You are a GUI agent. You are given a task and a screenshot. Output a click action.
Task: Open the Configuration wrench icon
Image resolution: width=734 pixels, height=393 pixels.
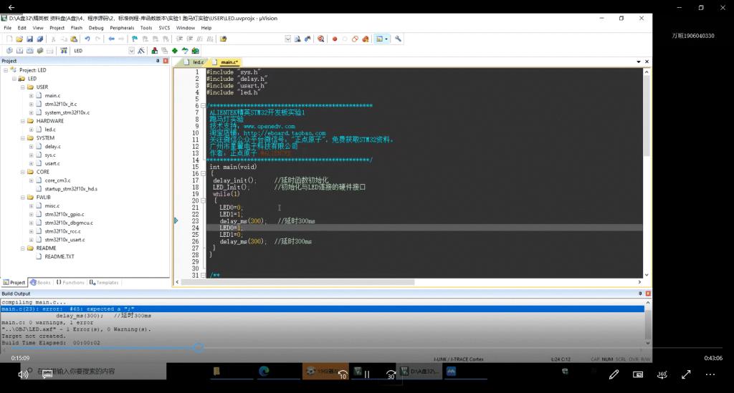pos(398,39)
